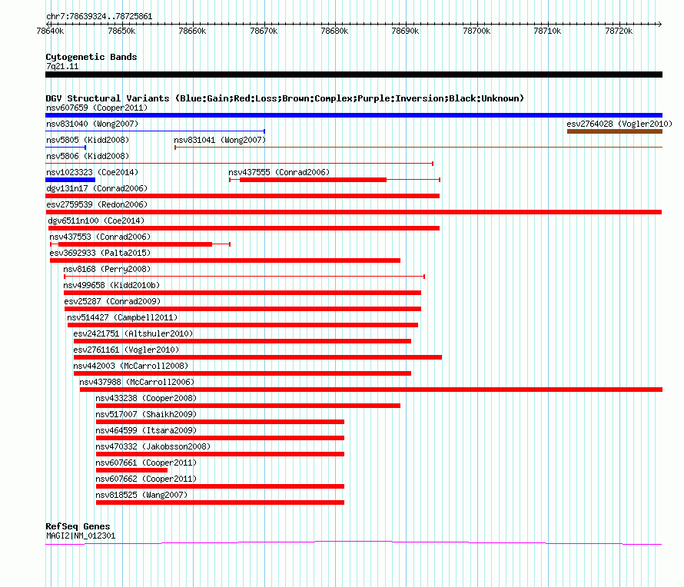Click nsv607661 (Cooper2011) label

point(146,463)
